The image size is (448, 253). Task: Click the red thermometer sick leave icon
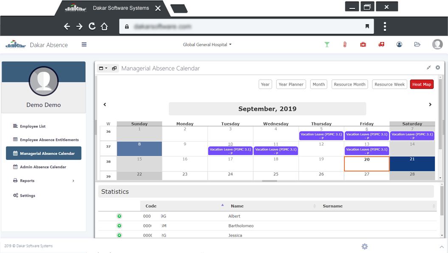(345, 44)
